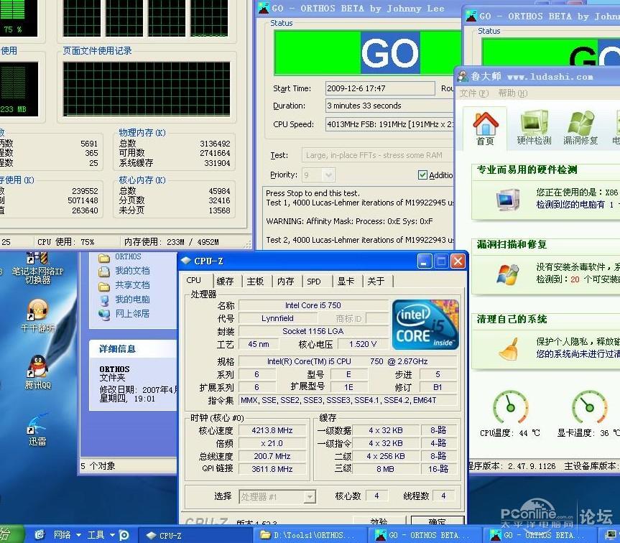Open the 笔记本网络IP切换器 desktop shortcut
Image resolution: width=620 pixels, height=543 pixels.
point(37,269)
